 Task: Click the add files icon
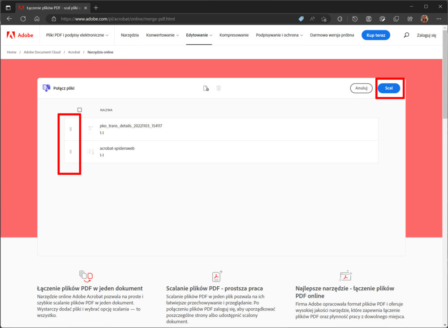(x=206, y=88)
